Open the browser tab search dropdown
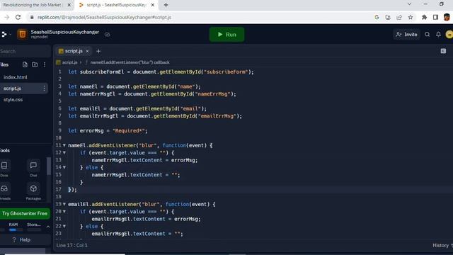This screenshot has height=255, width=453. point(409,4)
